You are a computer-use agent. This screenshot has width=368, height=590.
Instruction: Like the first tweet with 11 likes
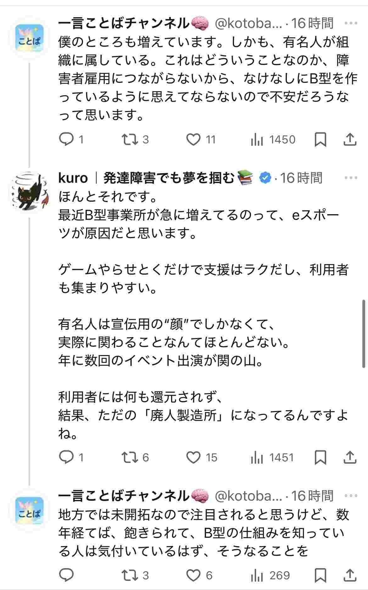click(193, 139)
